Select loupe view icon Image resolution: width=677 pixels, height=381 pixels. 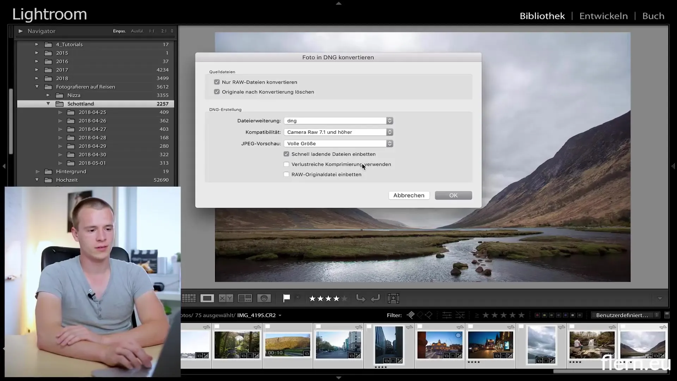pyautogui.click(x=207, y=298)
